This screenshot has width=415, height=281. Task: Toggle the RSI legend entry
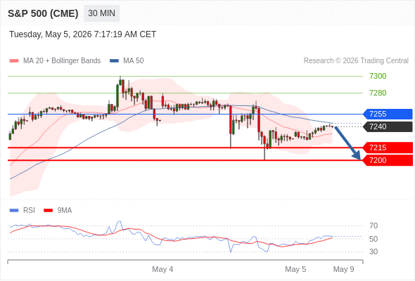(x=23, y=211)
